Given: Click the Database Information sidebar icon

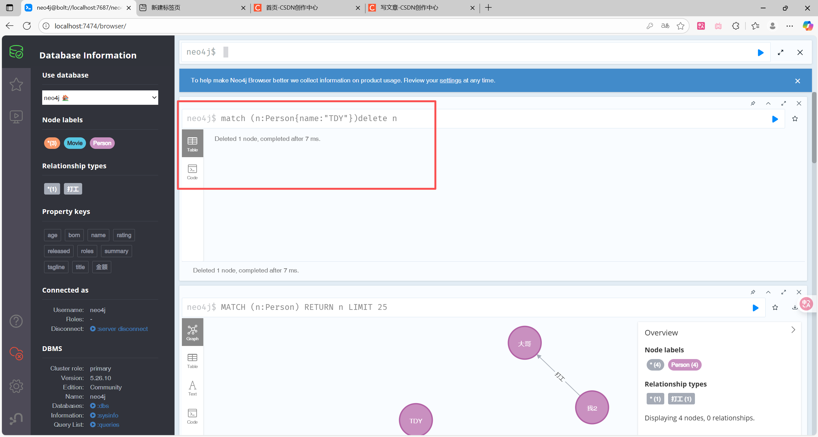Looking at the screenshot, I should [x=16, y=52].
